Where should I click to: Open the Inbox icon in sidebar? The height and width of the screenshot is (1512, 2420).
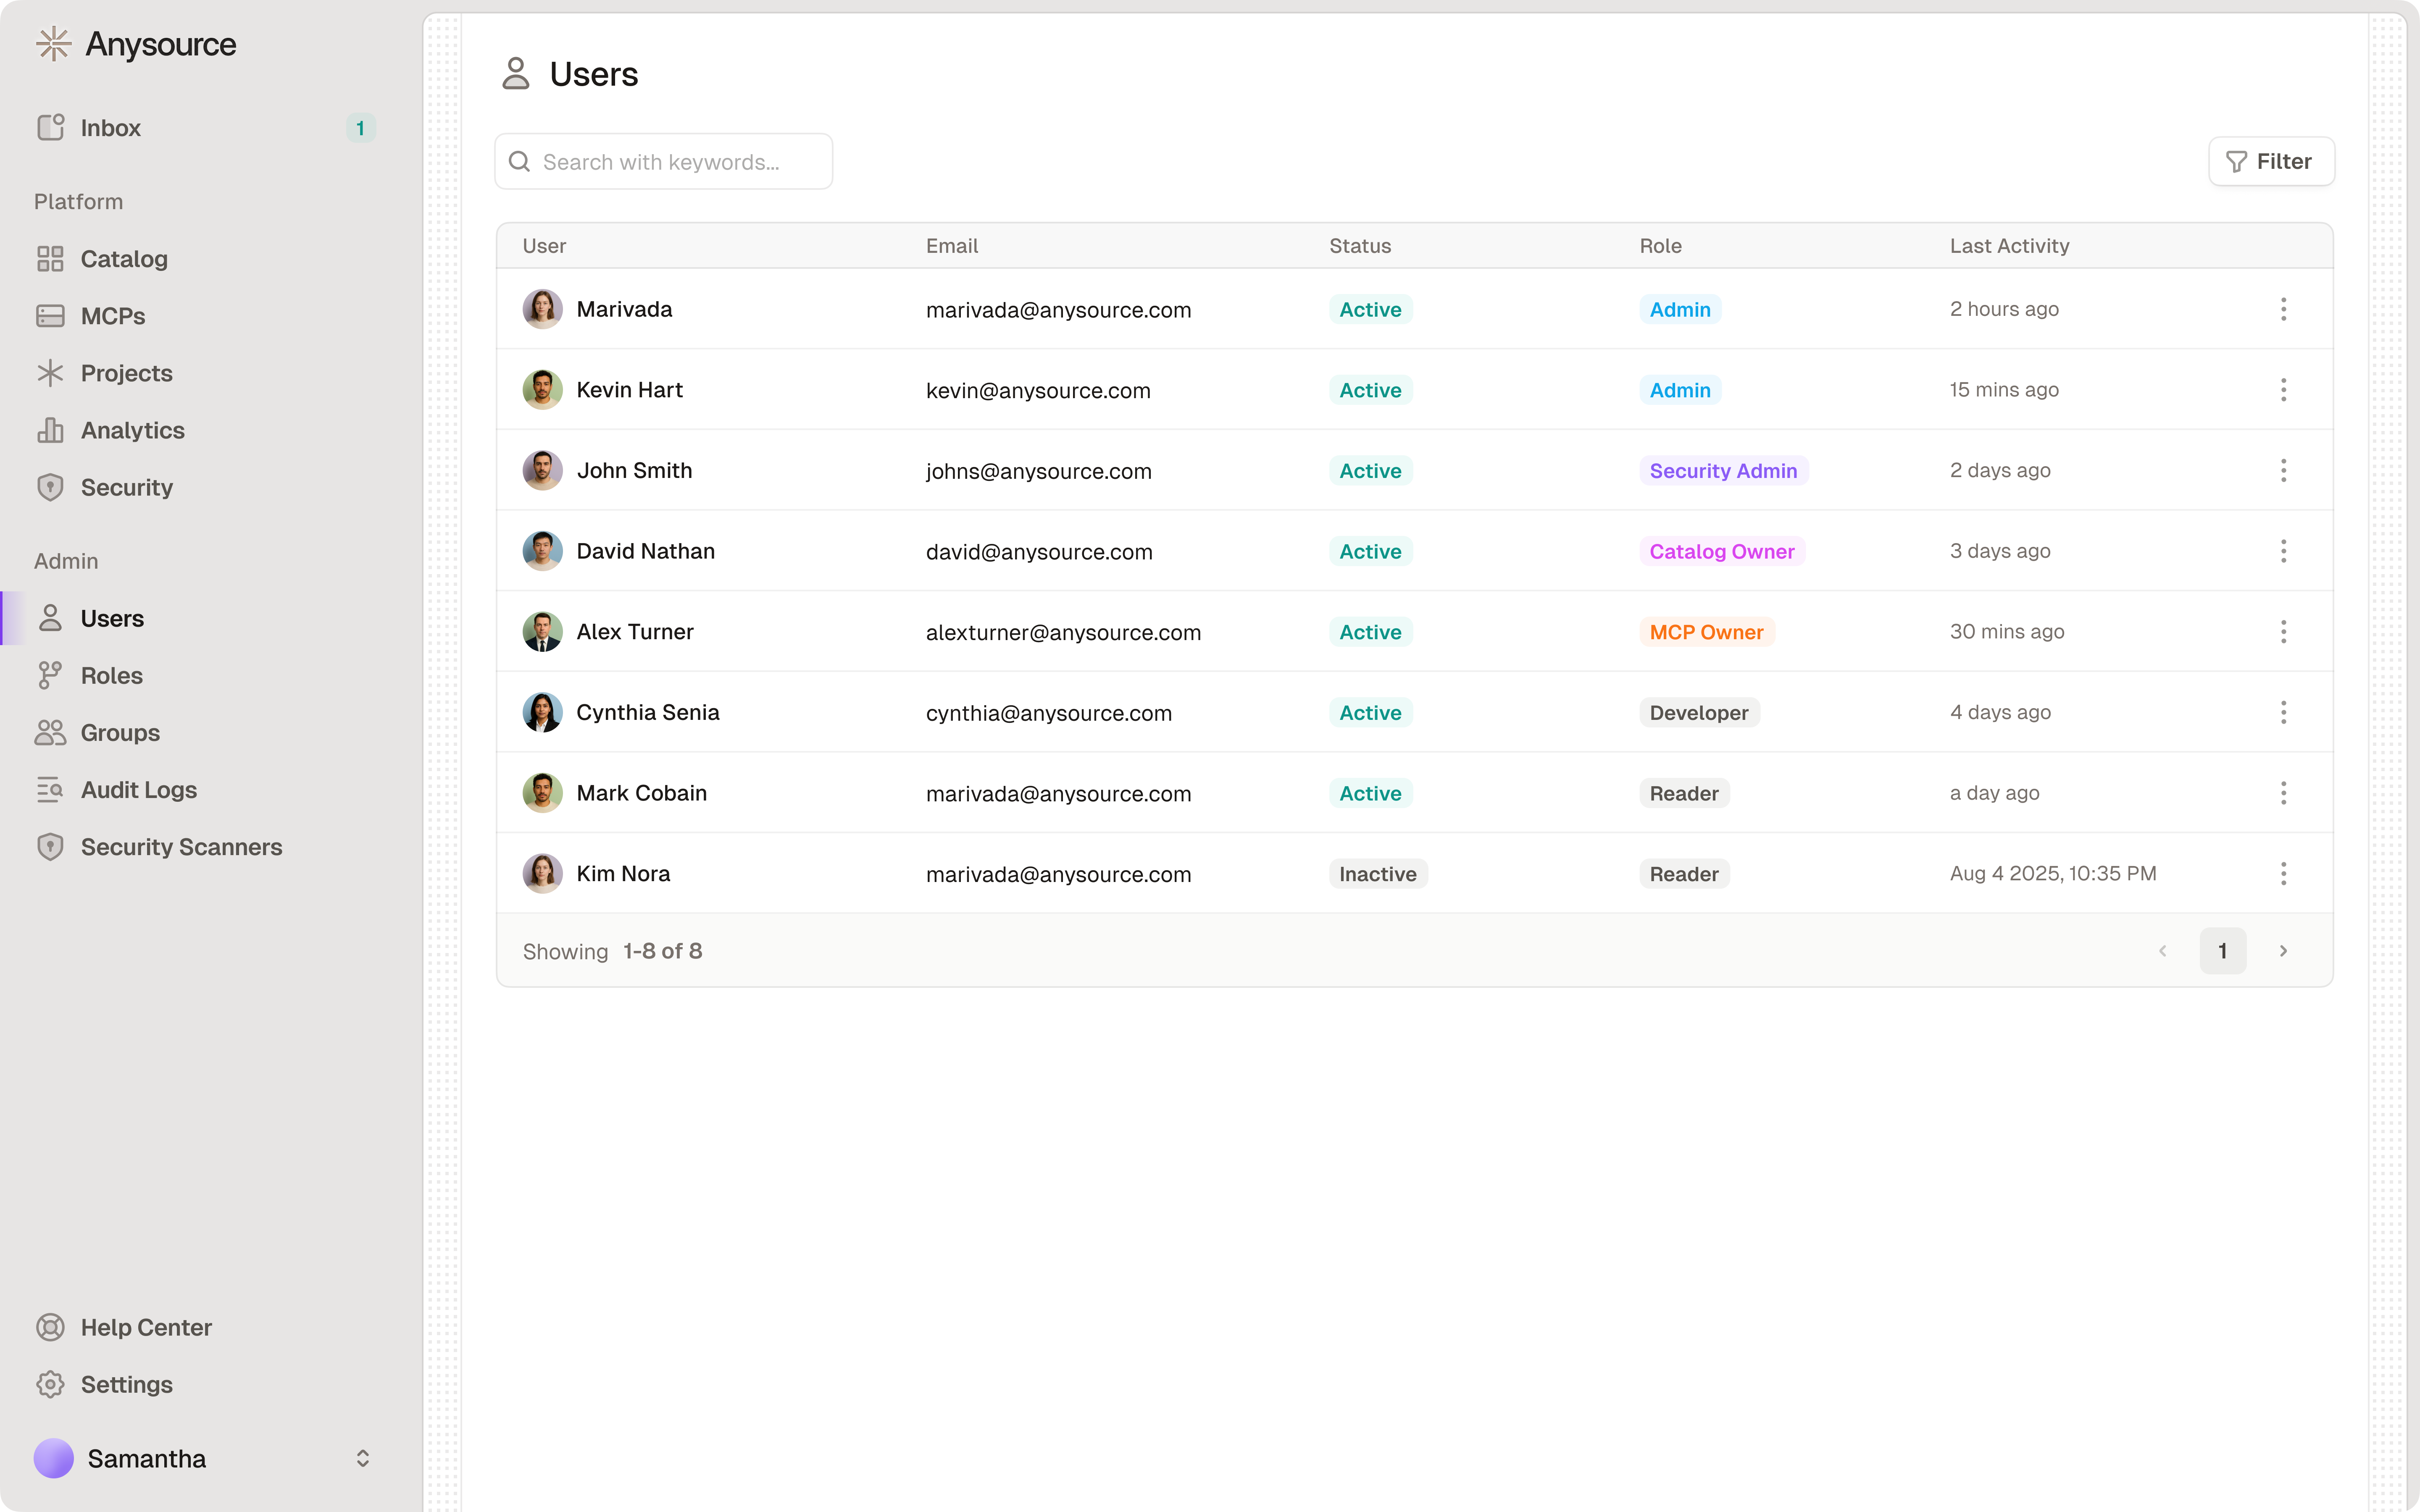50,128
